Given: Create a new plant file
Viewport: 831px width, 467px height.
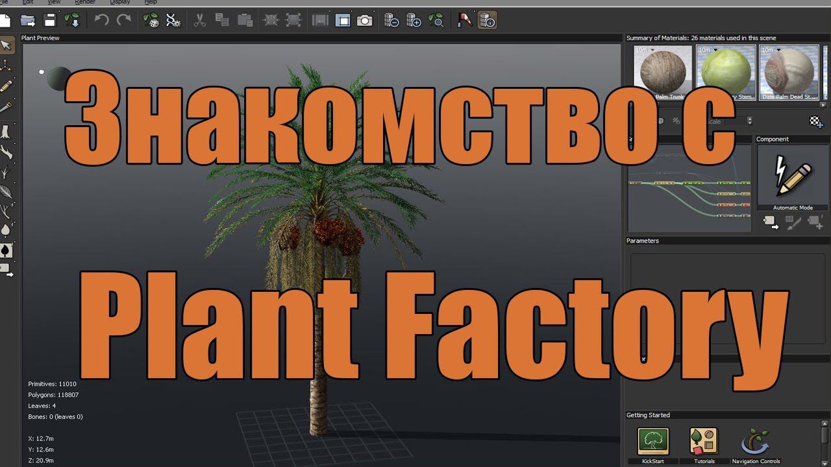Looking at the screenshot, I should 5,21.
